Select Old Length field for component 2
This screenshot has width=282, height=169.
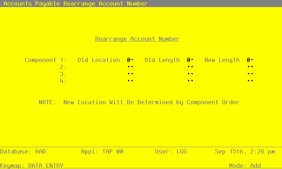[x=190, y=67]
